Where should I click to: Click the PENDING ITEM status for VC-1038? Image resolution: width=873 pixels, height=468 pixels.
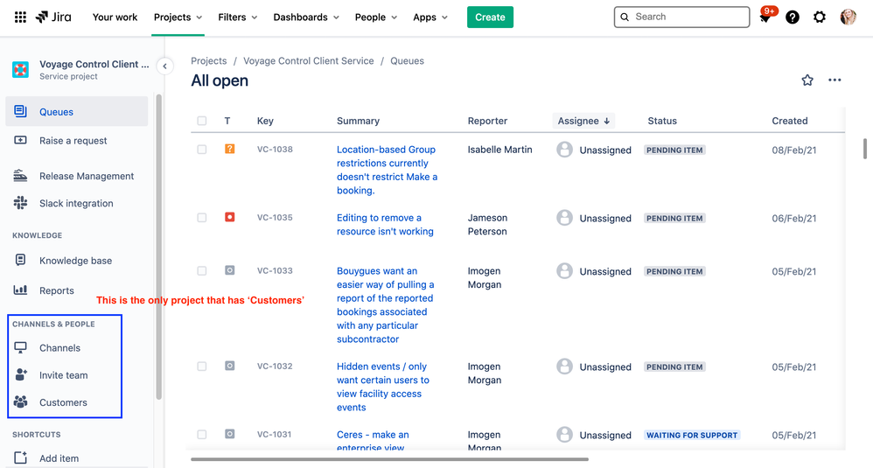click(674, 150)
